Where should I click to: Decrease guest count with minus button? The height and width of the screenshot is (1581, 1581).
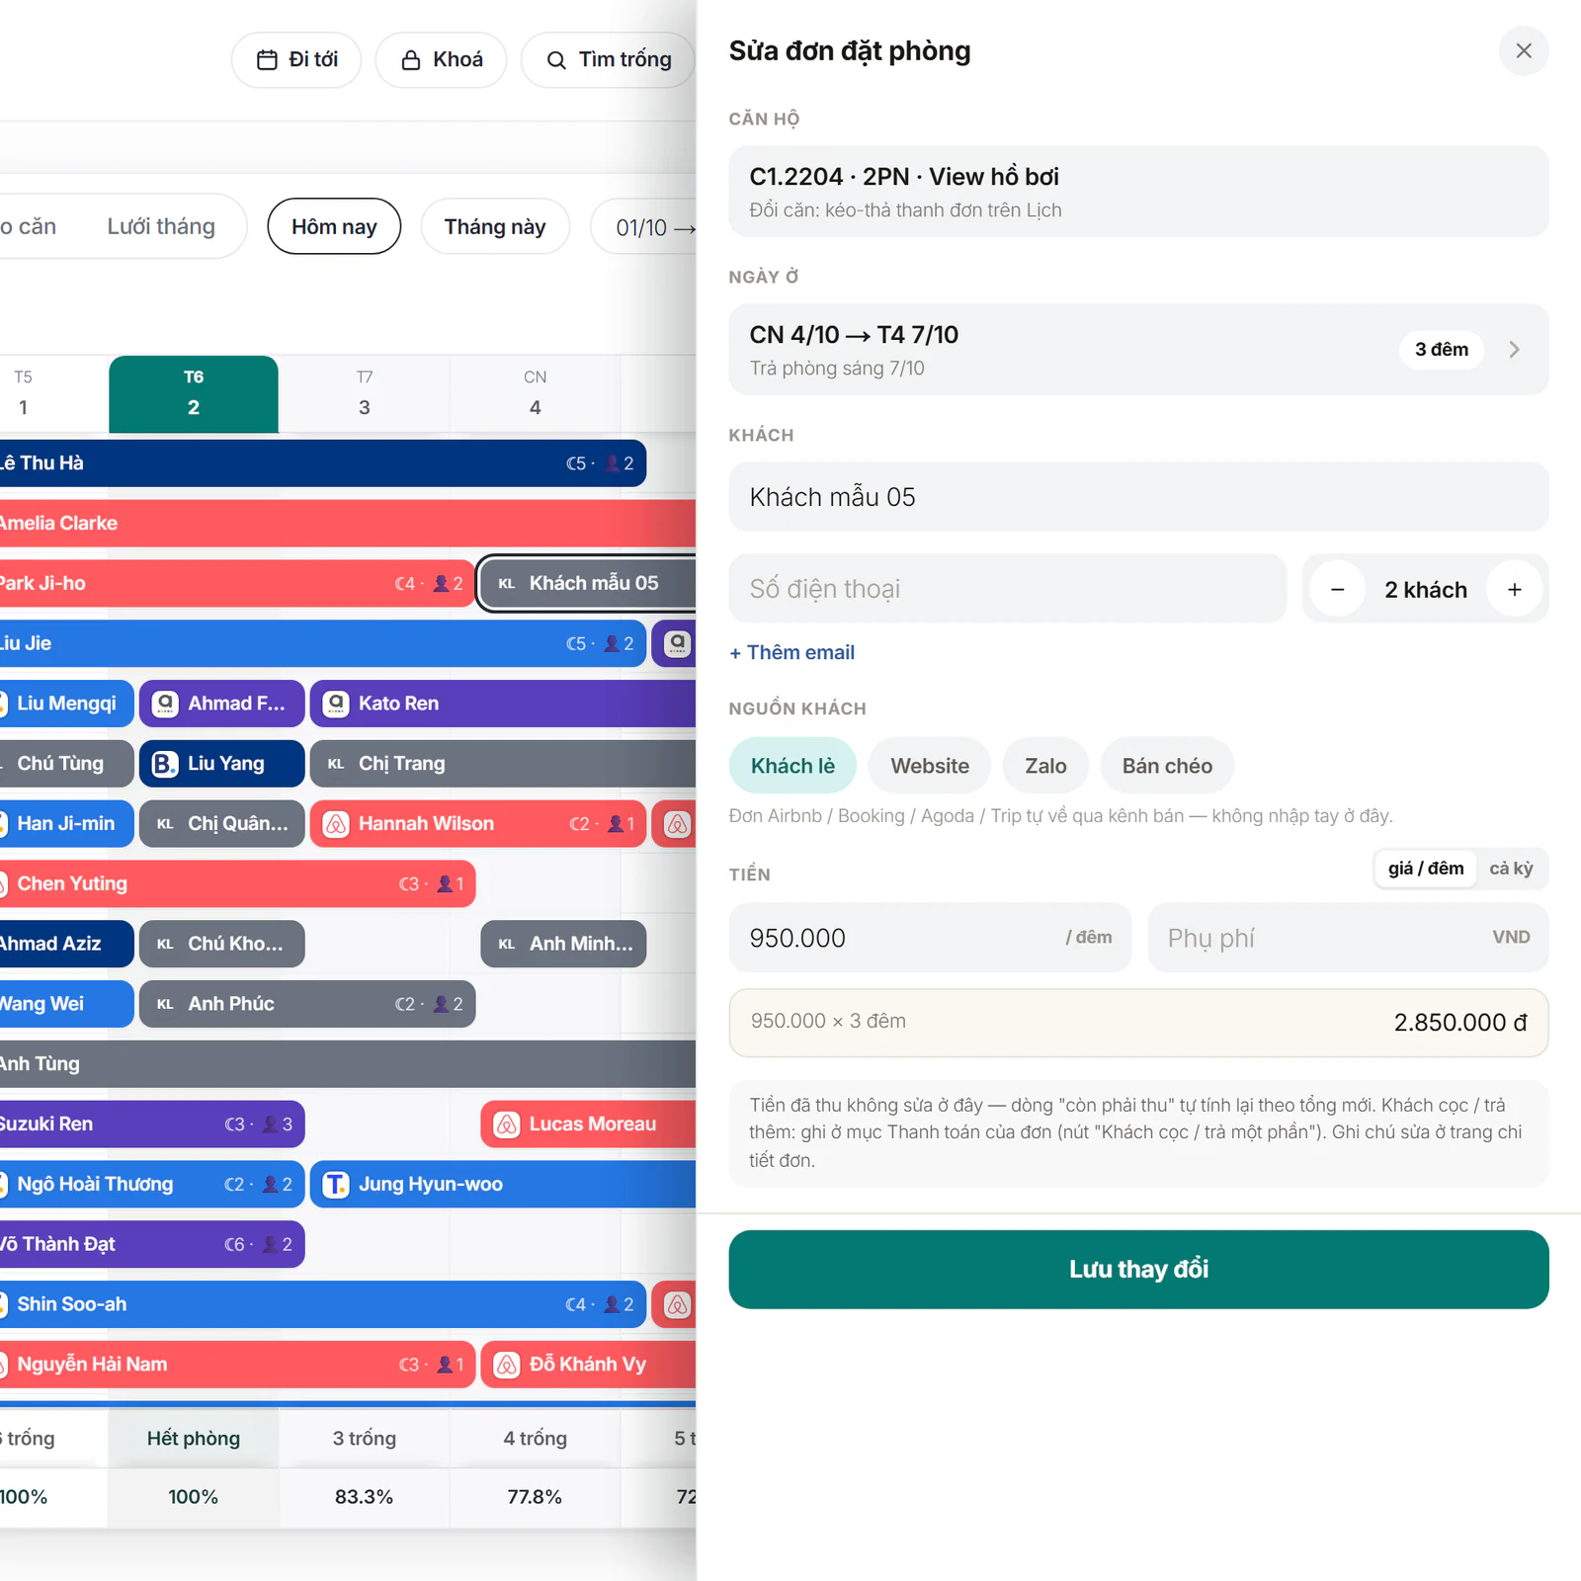(1338, 589)
